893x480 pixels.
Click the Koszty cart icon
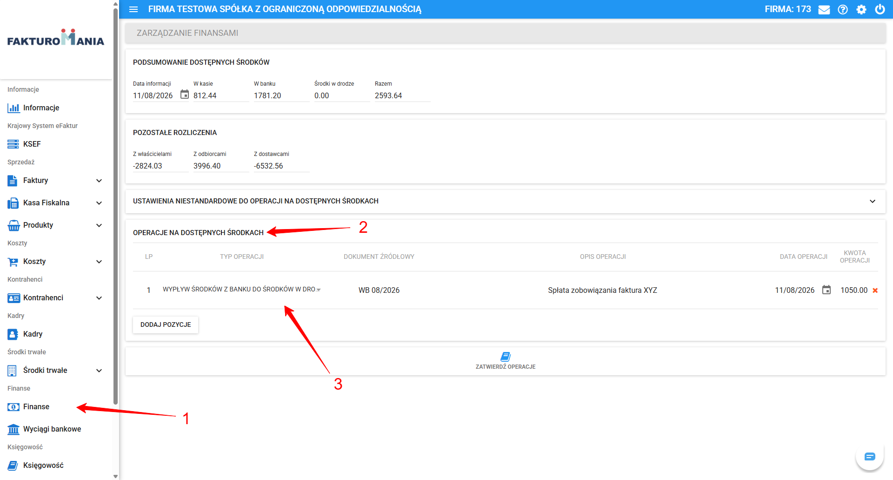pyautogui.click(x=13, y=262)
